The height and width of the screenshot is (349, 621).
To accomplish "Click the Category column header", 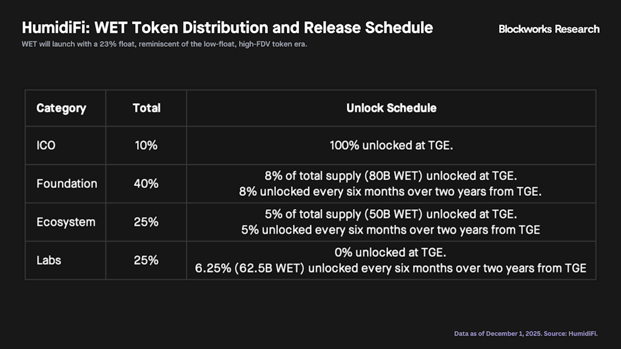I will [x=61, y=108].
